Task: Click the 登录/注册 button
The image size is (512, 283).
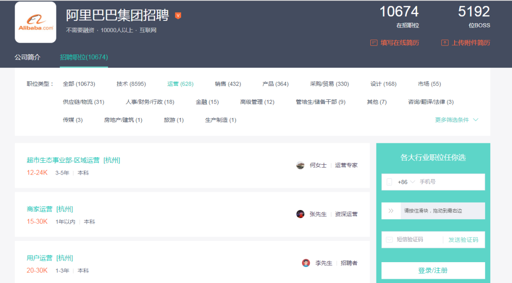Action: pyautogui.click(x=433, y=270)
